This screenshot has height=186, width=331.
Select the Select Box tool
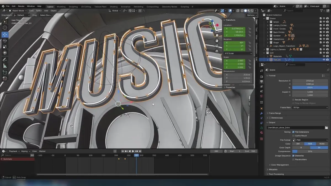pos(5,22)
